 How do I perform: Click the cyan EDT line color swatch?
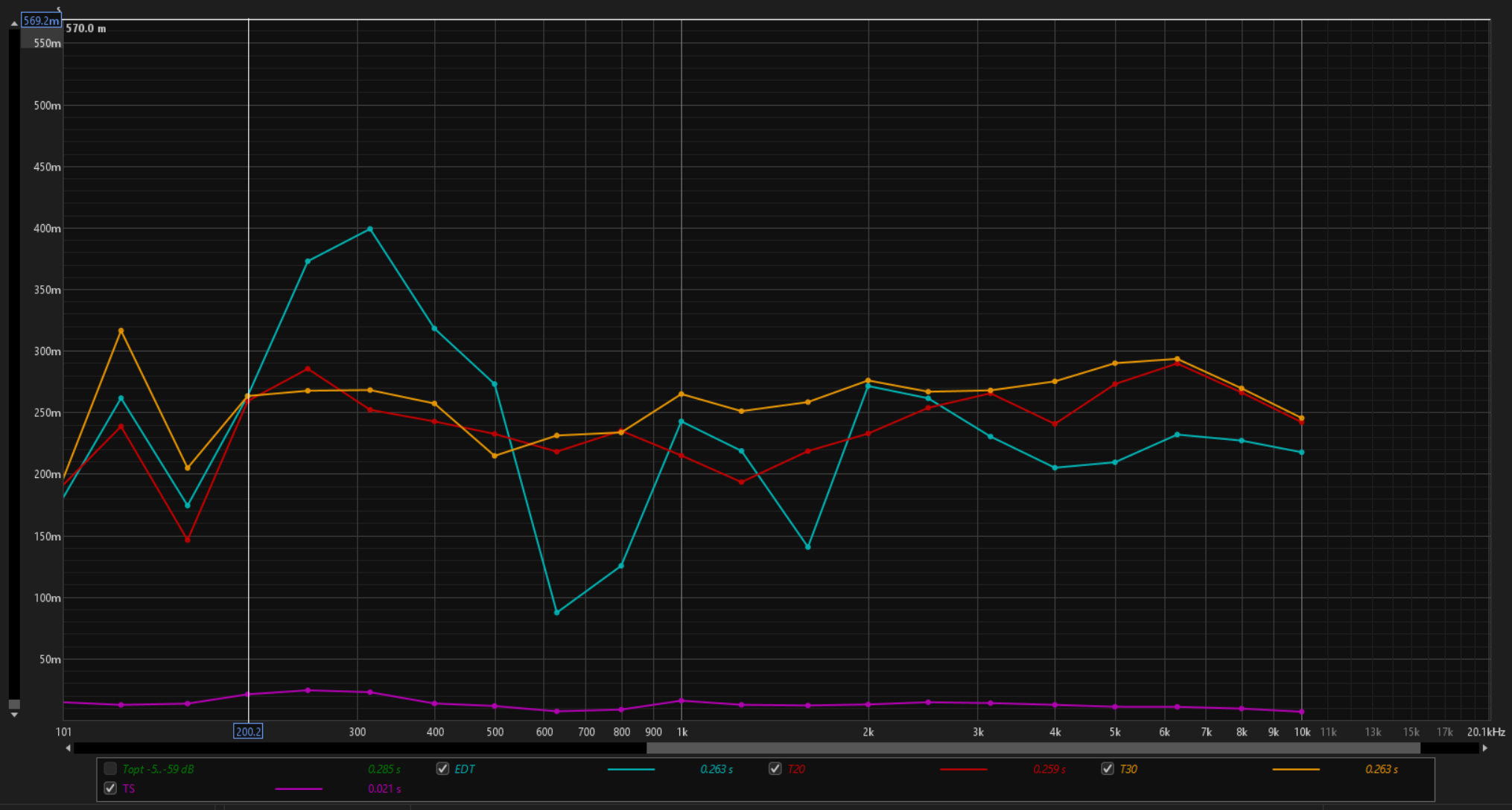point(631,769)
